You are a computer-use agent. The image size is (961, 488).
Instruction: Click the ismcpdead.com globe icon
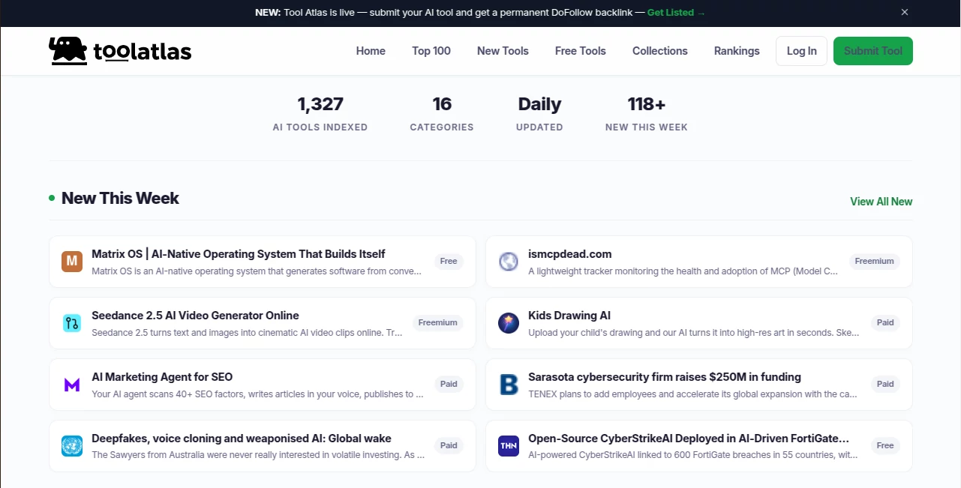tap(509, 262)
